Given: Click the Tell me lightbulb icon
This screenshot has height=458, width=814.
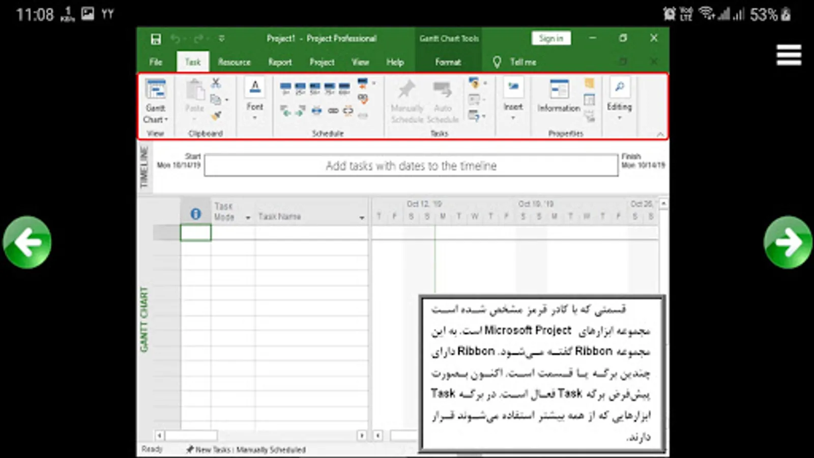Looking at the screenshot, I should click(x=497, y=62).
